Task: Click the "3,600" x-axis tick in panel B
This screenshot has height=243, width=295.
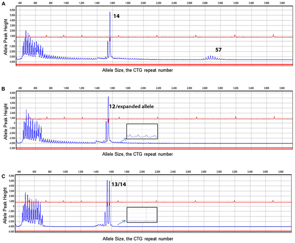Action: (x=267, y=88)
